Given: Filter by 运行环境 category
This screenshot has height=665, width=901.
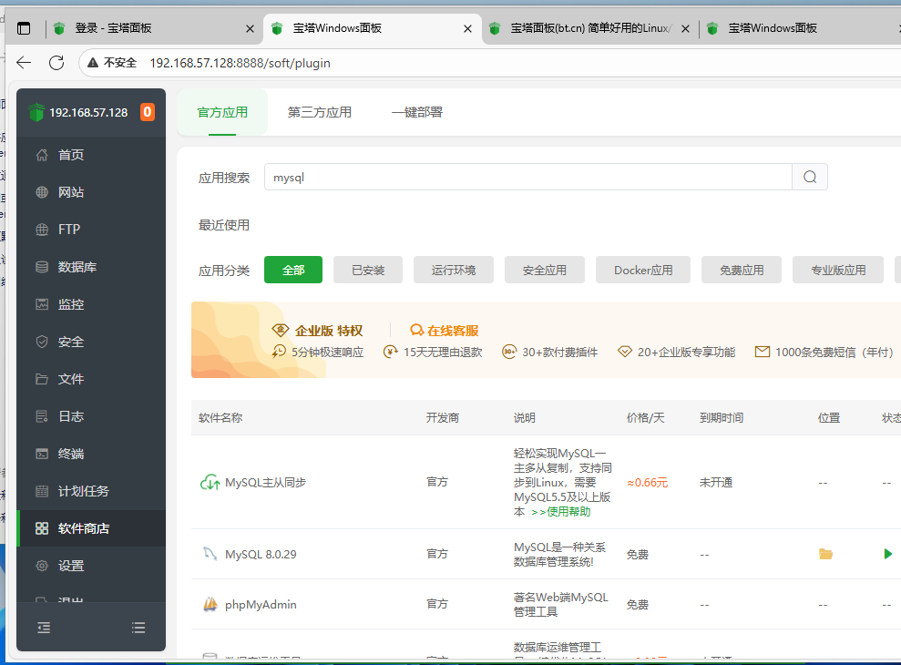Looking at the screenshot, I should [x=454, y=270].
